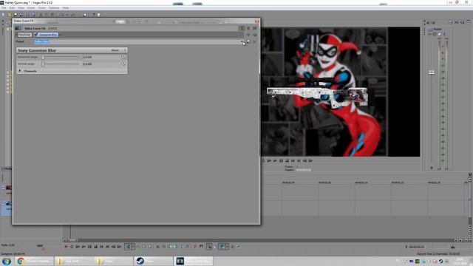Click the help question mark beside About

[125, 50]
